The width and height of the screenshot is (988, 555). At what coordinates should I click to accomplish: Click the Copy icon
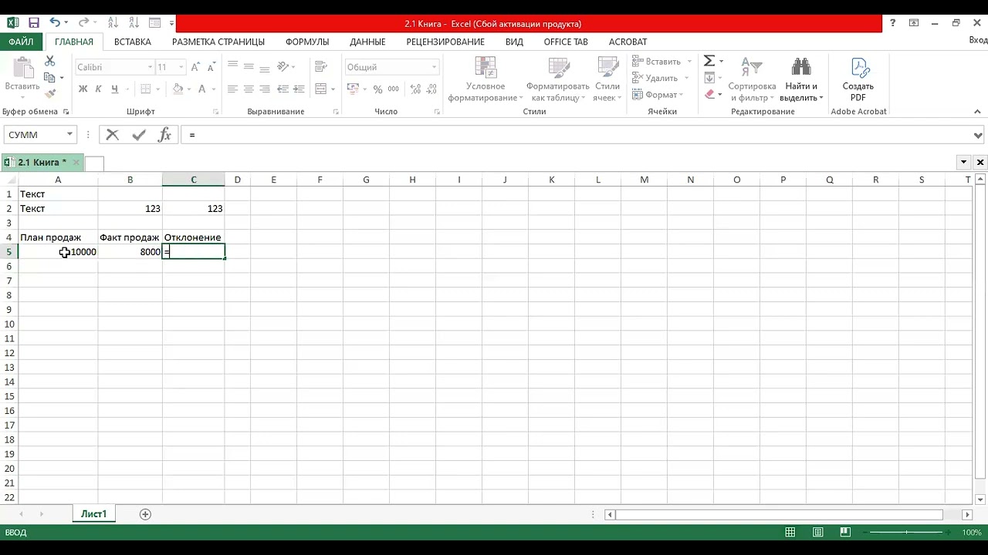pyautogui.click(x=50, y=78)
